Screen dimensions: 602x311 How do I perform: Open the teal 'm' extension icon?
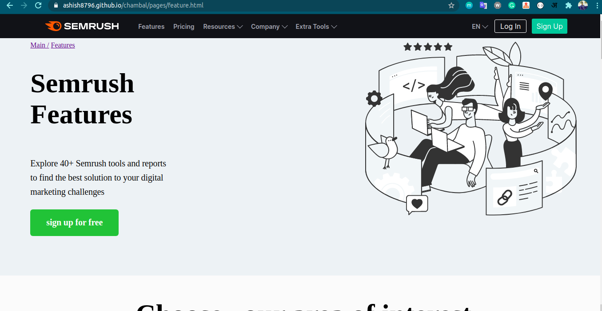tap(469, 5)
